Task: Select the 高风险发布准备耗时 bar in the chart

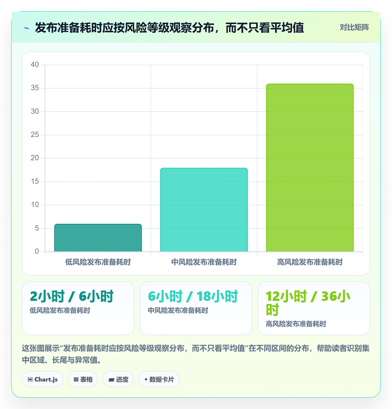Action: [310, 168]
